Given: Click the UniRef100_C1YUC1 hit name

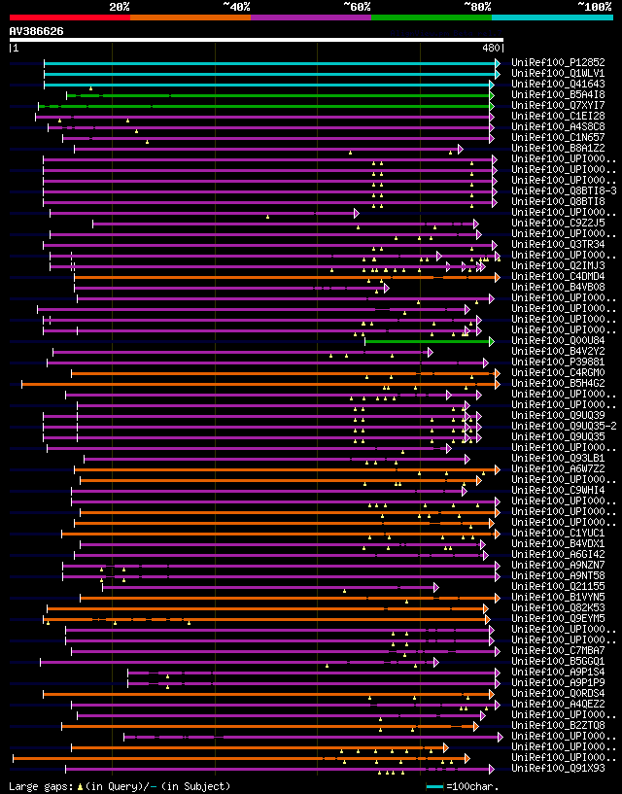Looking at the screenshot, I should pos(558,534).
